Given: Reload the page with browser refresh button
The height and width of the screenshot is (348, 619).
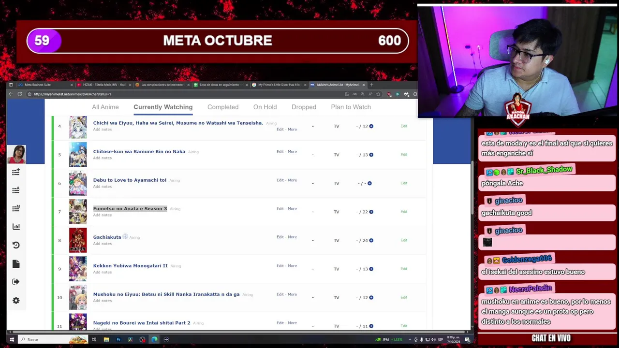Looking at the screenshot, I should (x=20, y=94).
